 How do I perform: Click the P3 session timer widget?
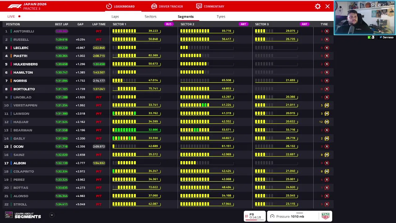(255, 216)
